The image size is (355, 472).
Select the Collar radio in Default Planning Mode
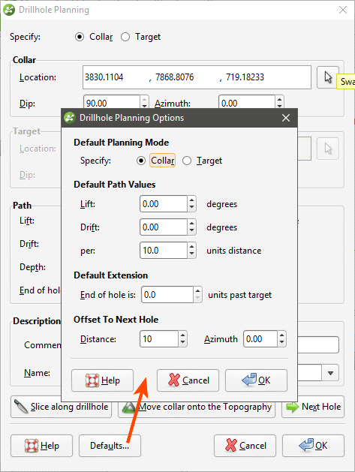[140, 161]
